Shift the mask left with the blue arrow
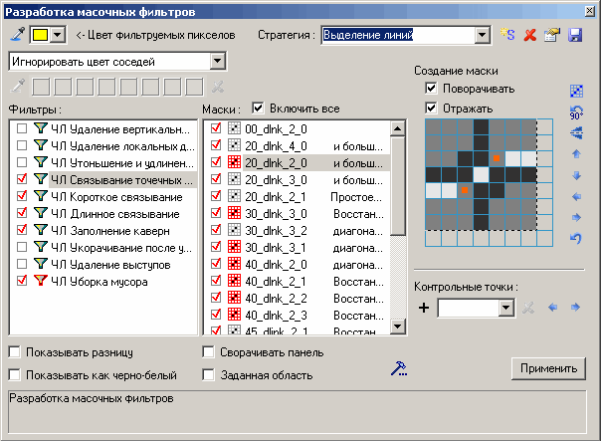This screenshot has height=441, width=601. click(576, 197)
